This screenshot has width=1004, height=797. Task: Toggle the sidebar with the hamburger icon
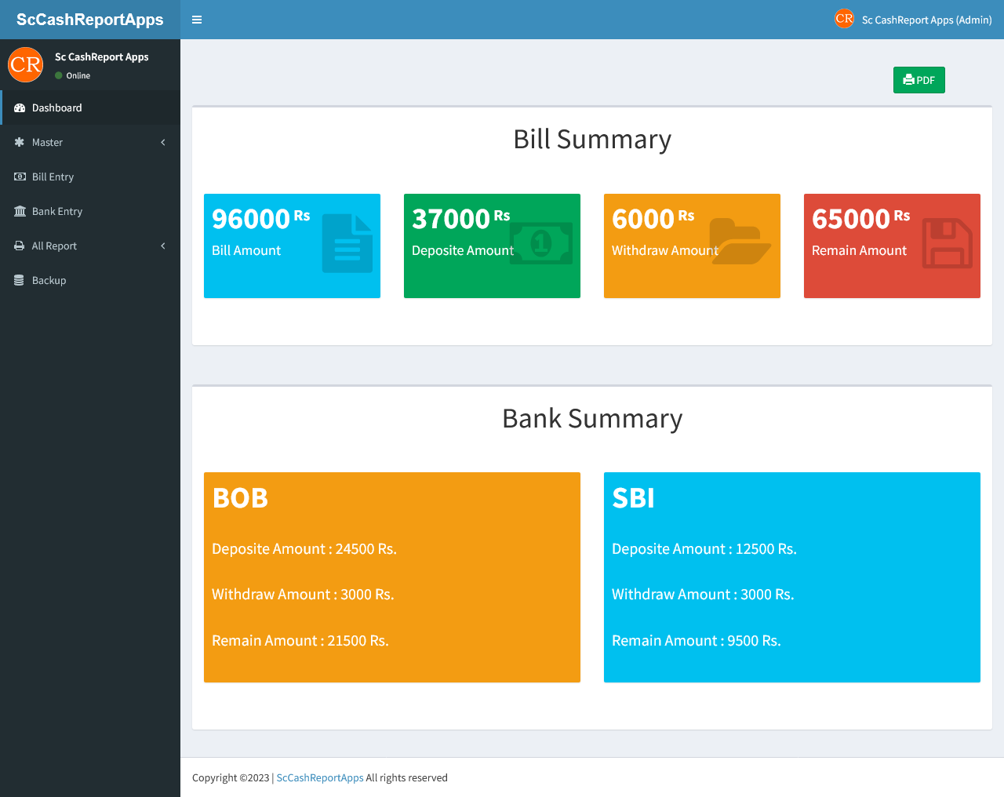point(197,20)
